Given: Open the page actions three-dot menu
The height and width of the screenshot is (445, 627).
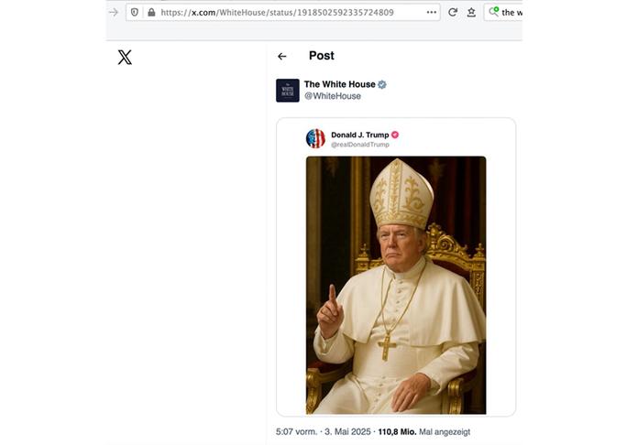Looking at the screenshot, I should [x=432, y=12].
